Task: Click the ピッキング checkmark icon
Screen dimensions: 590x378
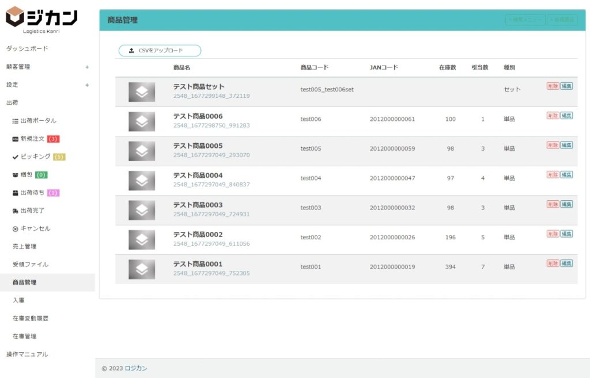Action: [16, 156]
